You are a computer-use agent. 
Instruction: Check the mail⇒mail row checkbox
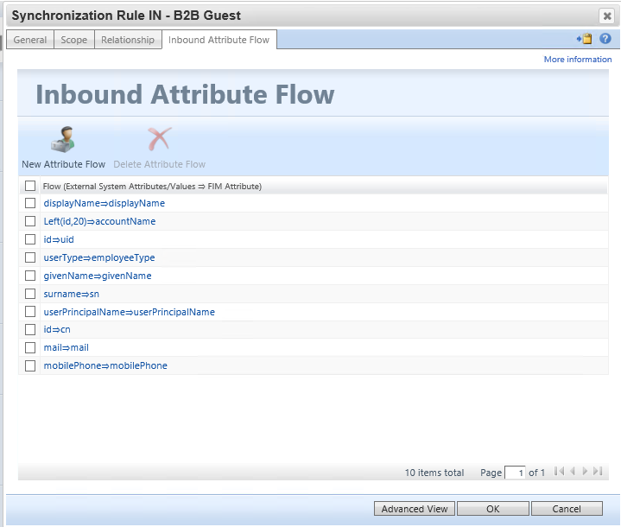pyautogui.click(x=30, y=347)
